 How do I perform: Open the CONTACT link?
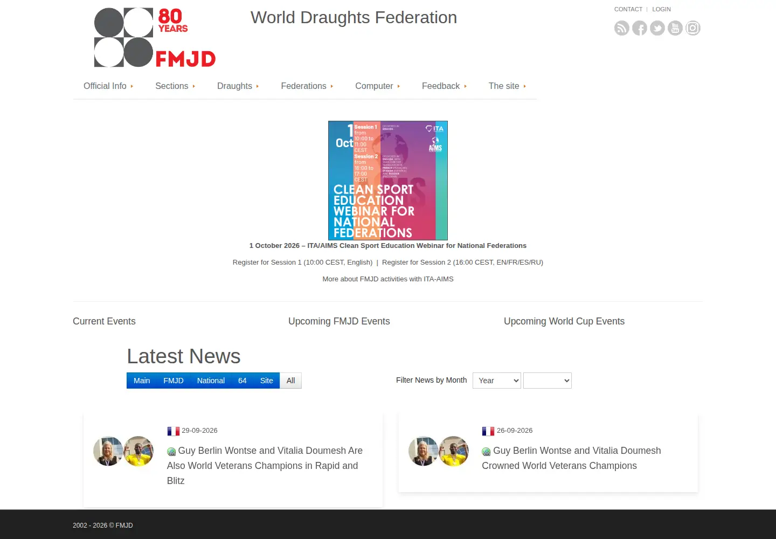click(628, 9)
